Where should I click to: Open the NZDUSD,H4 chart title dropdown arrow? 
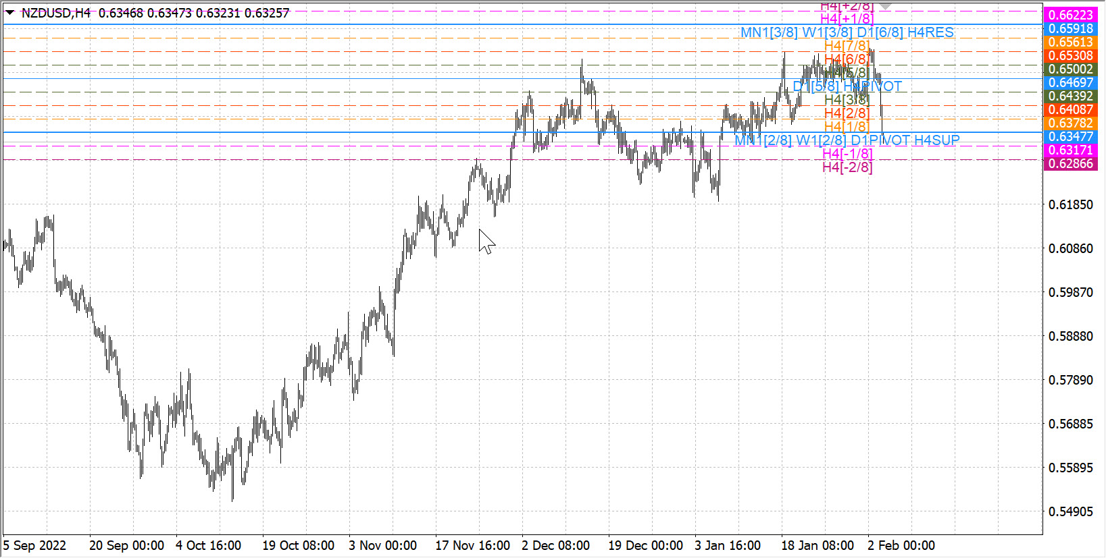[9, 13]
